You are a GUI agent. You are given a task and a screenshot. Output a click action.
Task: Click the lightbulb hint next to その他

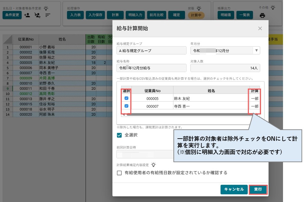[x=273, y=8]
